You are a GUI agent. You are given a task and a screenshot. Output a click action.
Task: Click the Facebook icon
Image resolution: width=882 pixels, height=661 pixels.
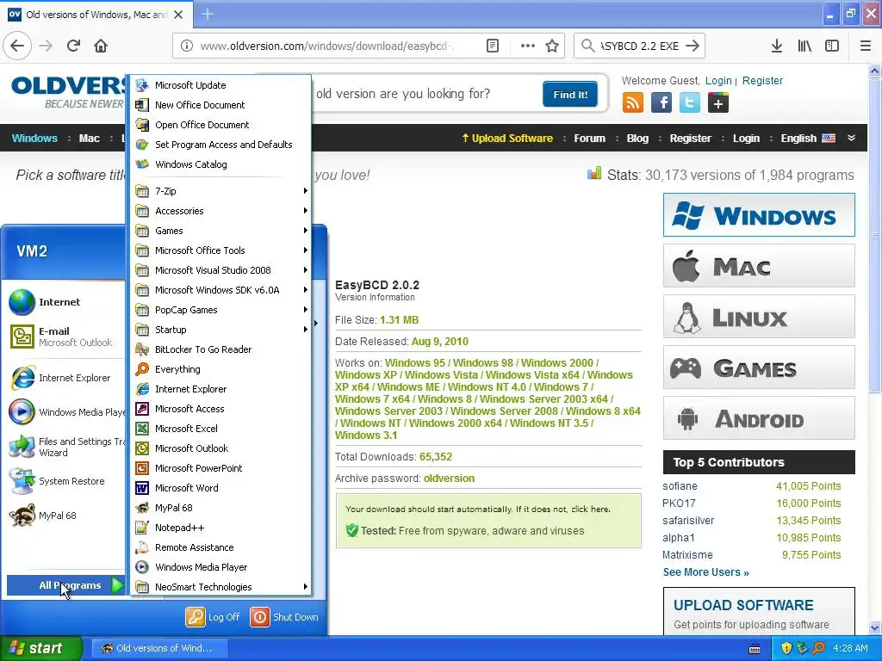[x=661, y=103]
